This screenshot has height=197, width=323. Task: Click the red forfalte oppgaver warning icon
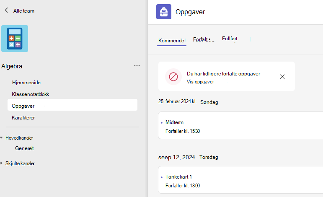click(173, 77)
